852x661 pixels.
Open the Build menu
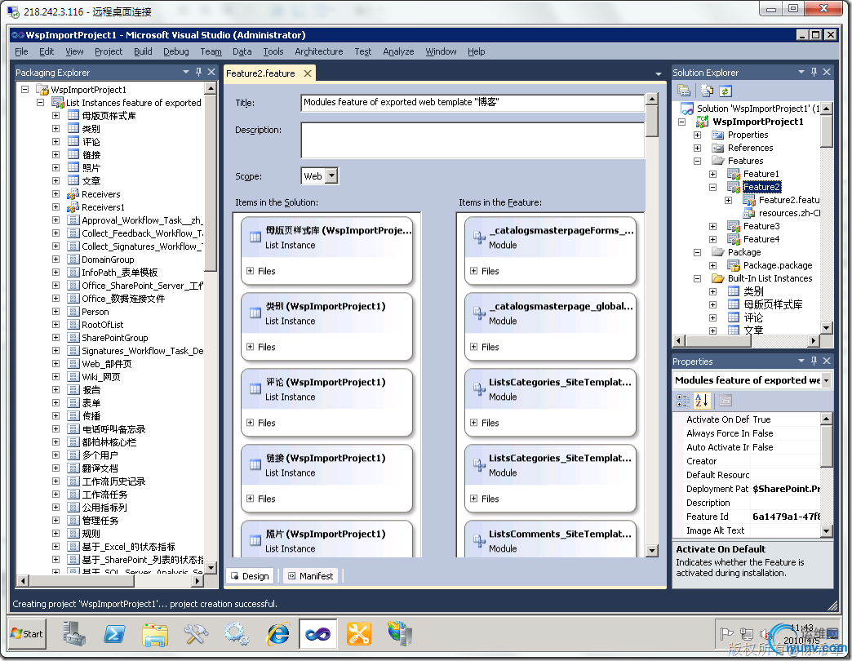pyautogui.click(x=143, y=51)
